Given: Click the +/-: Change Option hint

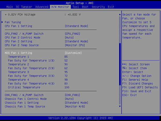Looking at the screenshot, I should [137, 76].
